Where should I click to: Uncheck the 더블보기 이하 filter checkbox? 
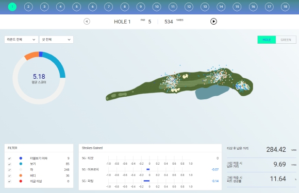pyautogui.click(x=9, y=159)
